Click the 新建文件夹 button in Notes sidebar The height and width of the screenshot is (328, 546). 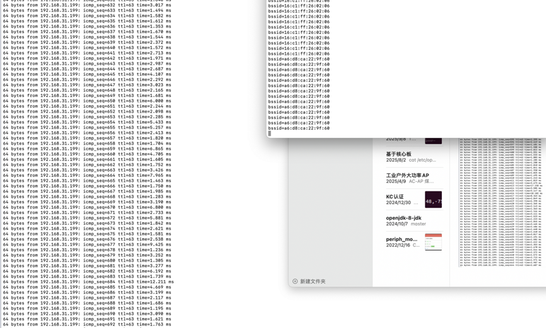[309, 281]
